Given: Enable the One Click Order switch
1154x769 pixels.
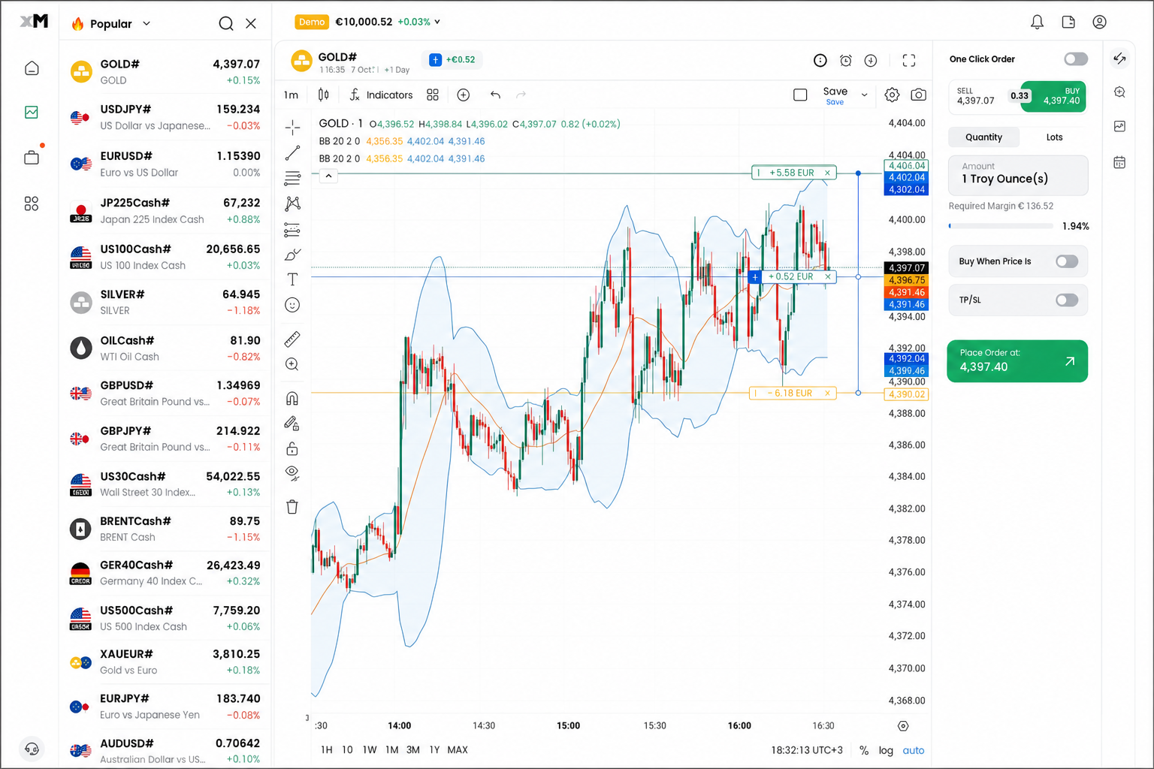Looking at the screenshot, I should pos(1075,59).
